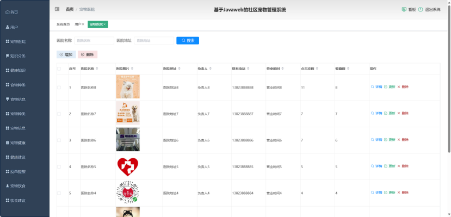Viewport: 451px width, 217px height.
Task: Open the dog poster thumbnail in row 医院名称7
Action: [x=128, y=113]
